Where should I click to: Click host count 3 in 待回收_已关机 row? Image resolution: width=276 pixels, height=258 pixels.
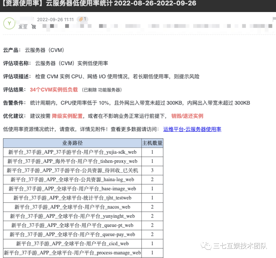coord(152,170)
